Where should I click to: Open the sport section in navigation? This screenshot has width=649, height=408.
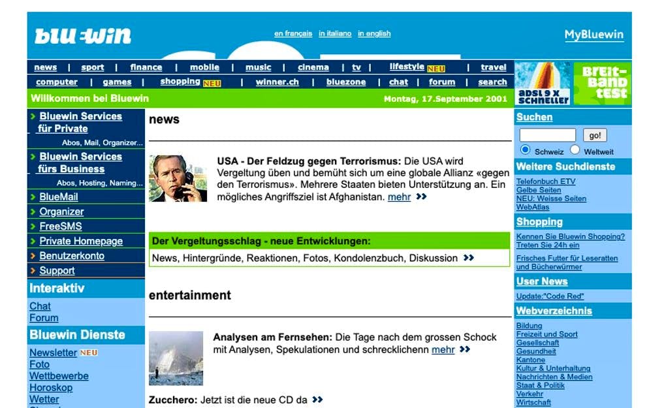(92, 67)
